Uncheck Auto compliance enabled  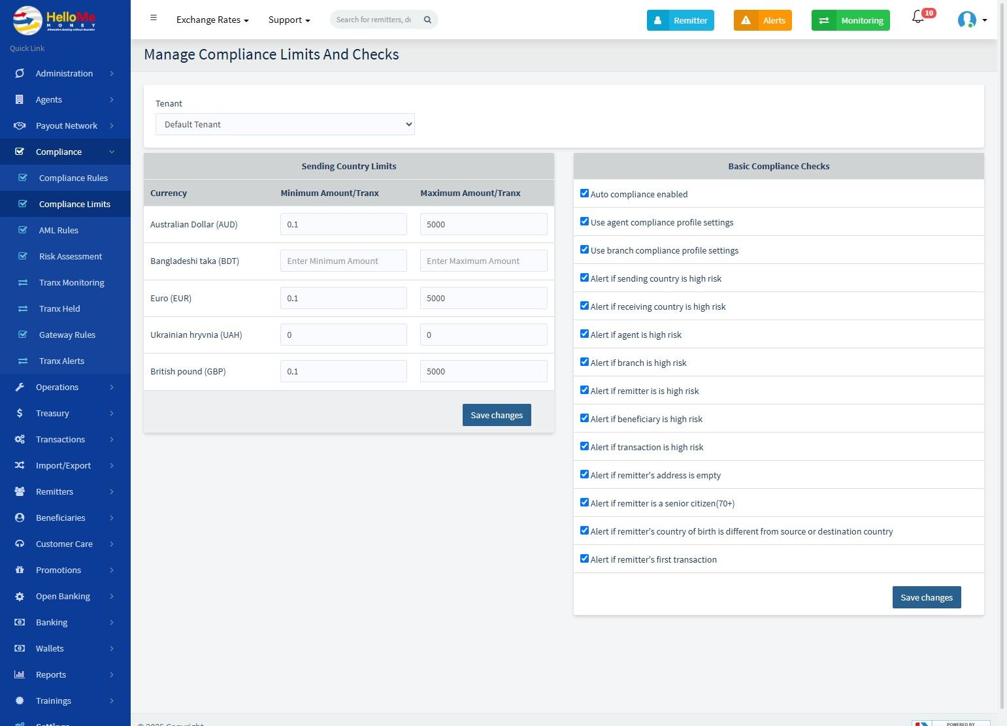pyautogui.click(x=584, y=193)
